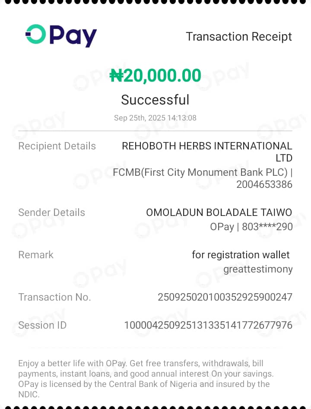Click the masked sender number 803****290
This screenshot has height=409, width=311.
coord(267,227)
